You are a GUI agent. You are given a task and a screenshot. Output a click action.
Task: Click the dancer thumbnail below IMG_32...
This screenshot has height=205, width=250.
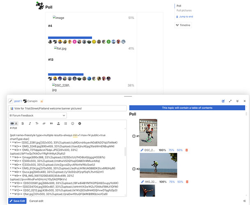click(x=147, y=191)
